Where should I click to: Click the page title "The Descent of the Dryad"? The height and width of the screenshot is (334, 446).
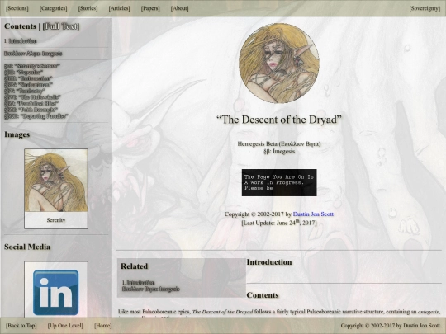click(x=279, y=120)
